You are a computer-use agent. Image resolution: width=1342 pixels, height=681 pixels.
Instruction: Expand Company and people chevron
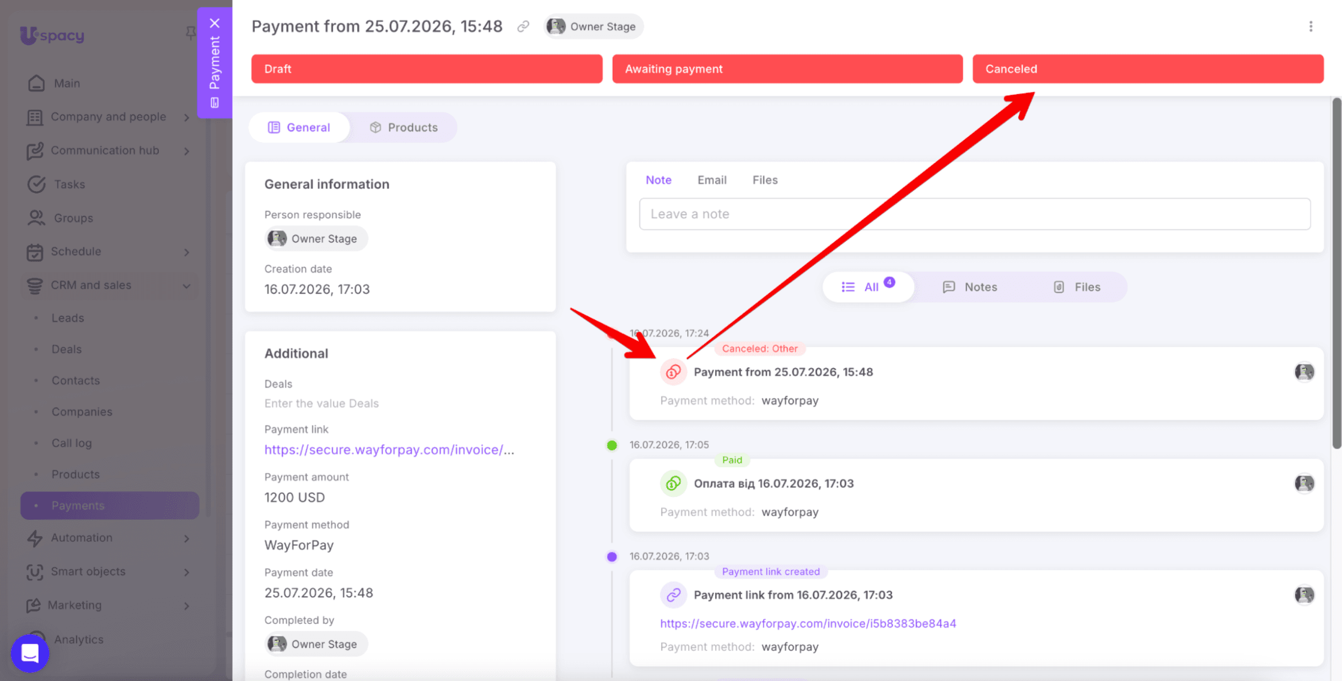186,117
